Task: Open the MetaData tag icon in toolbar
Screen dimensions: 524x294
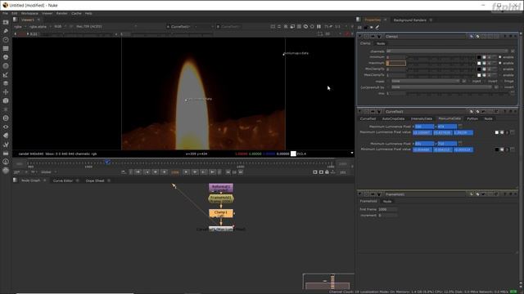Action: (6, 136)
